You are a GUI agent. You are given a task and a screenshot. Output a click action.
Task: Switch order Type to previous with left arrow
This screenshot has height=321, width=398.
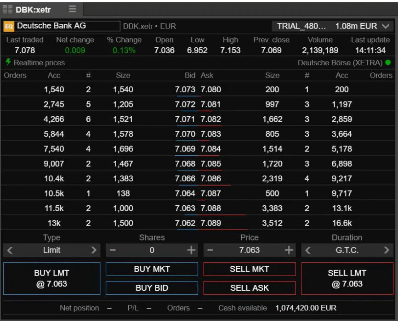pos(10,250)
